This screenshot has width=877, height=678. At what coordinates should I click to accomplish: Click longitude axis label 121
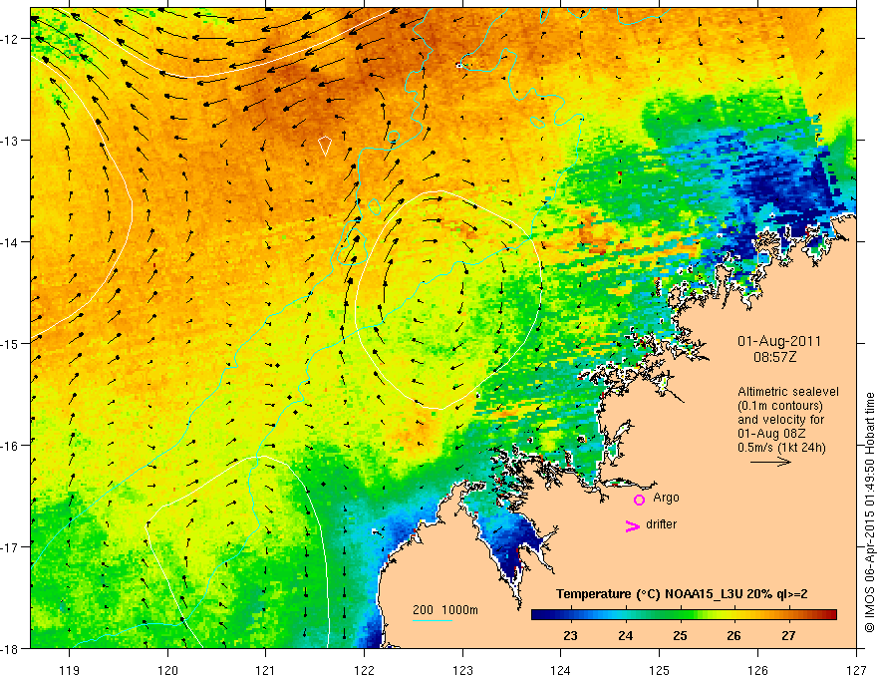pyautogui.click(x=266, y=670)
